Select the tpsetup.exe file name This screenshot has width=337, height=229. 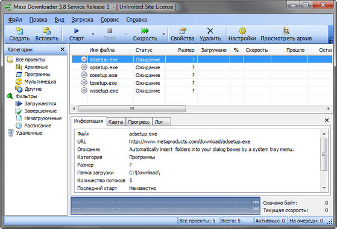tap(103, 83)
